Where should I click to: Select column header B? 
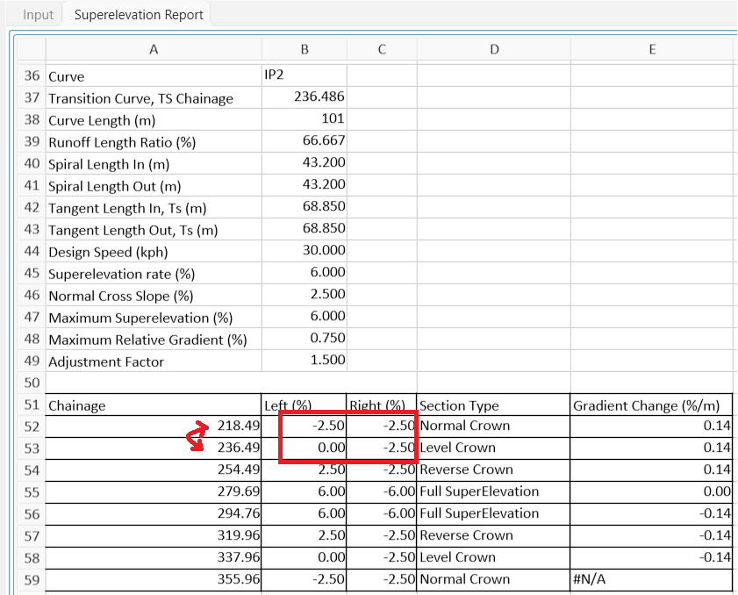[303, 50]
